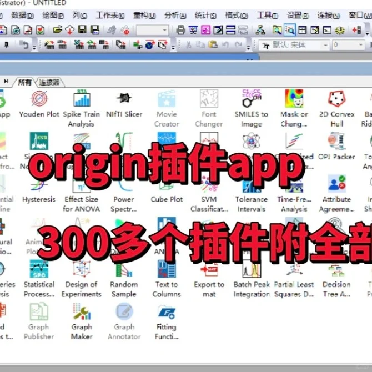This screenshot has width=372, height=372.
Task: Click the collapse arrow left of 所有 tab
Action: 6,81
